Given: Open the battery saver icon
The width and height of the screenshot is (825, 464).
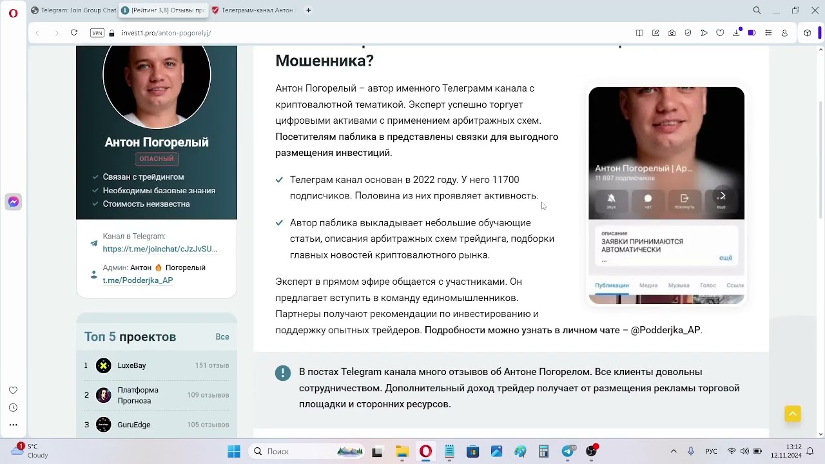Looking at the screenshot, I should pos(752,33).
